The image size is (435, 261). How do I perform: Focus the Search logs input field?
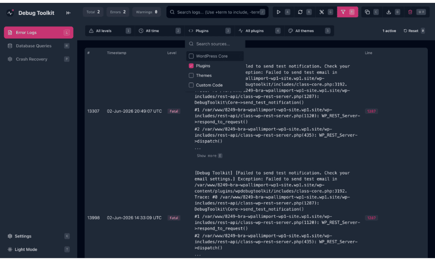coord(217,12)
